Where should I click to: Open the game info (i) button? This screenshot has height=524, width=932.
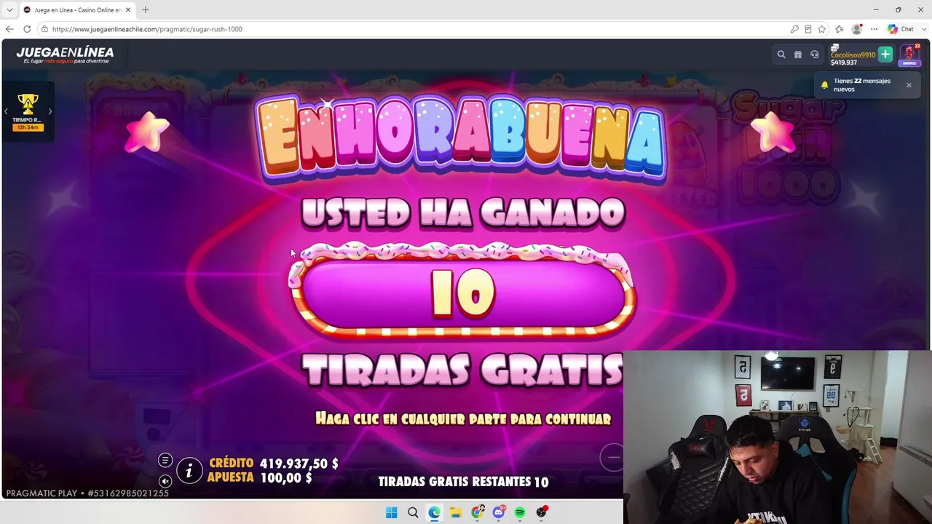(189, 471)
